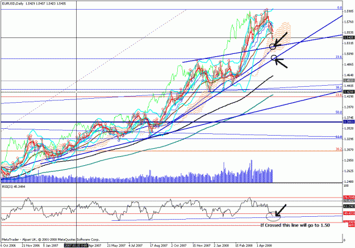Viewport: 355px width, 248px height.
Task: Click the '1 Apr 2008' date label
Action: [264, 246]
